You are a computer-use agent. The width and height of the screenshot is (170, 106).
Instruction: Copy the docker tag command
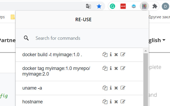click(x=105, y=68)
